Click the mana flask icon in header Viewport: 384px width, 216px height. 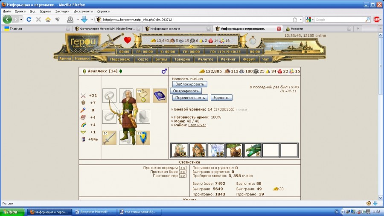click(253, 40)
